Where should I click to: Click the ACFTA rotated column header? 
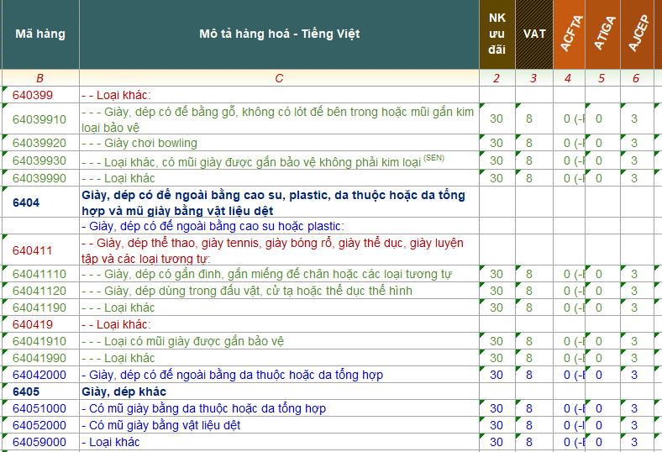click(x=568, y=34)
